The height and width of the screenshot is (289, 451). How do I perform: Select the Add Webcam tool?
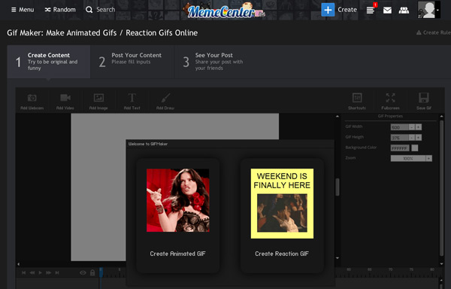pyautogui.click(x=32, y=102)
